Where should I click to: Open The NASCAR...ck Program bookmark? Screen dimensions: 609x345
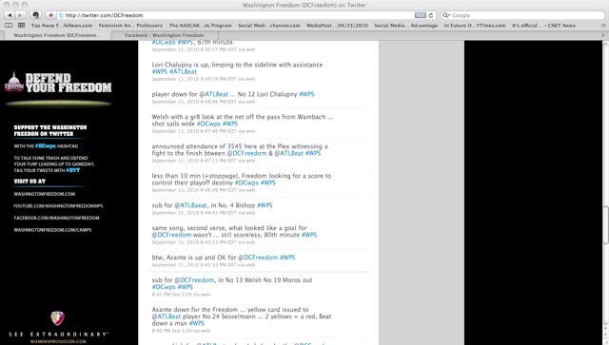pos(200,26)
